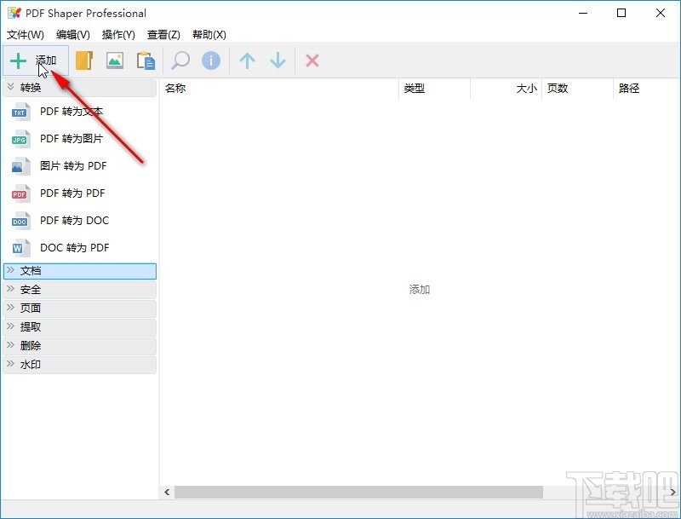Select PDF 转为图片 option
This screenshot has width=681, height=519.
pos(72,139)
